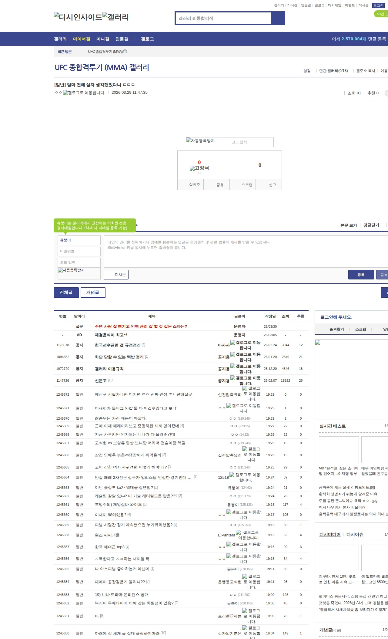This screenshot has width=388, height=639.
Task: Toggle the 댓글닫기 comments collapse
Action: (371, 225)
